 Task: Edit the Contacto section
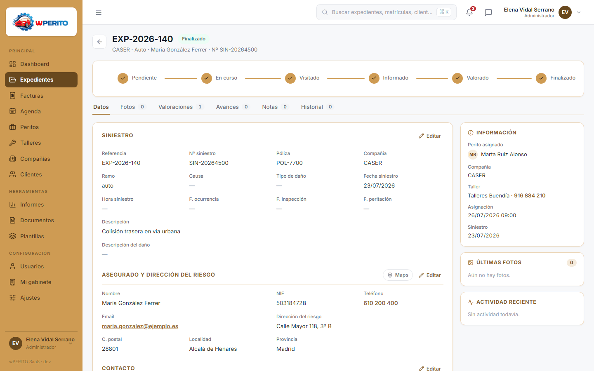(430, 368)
